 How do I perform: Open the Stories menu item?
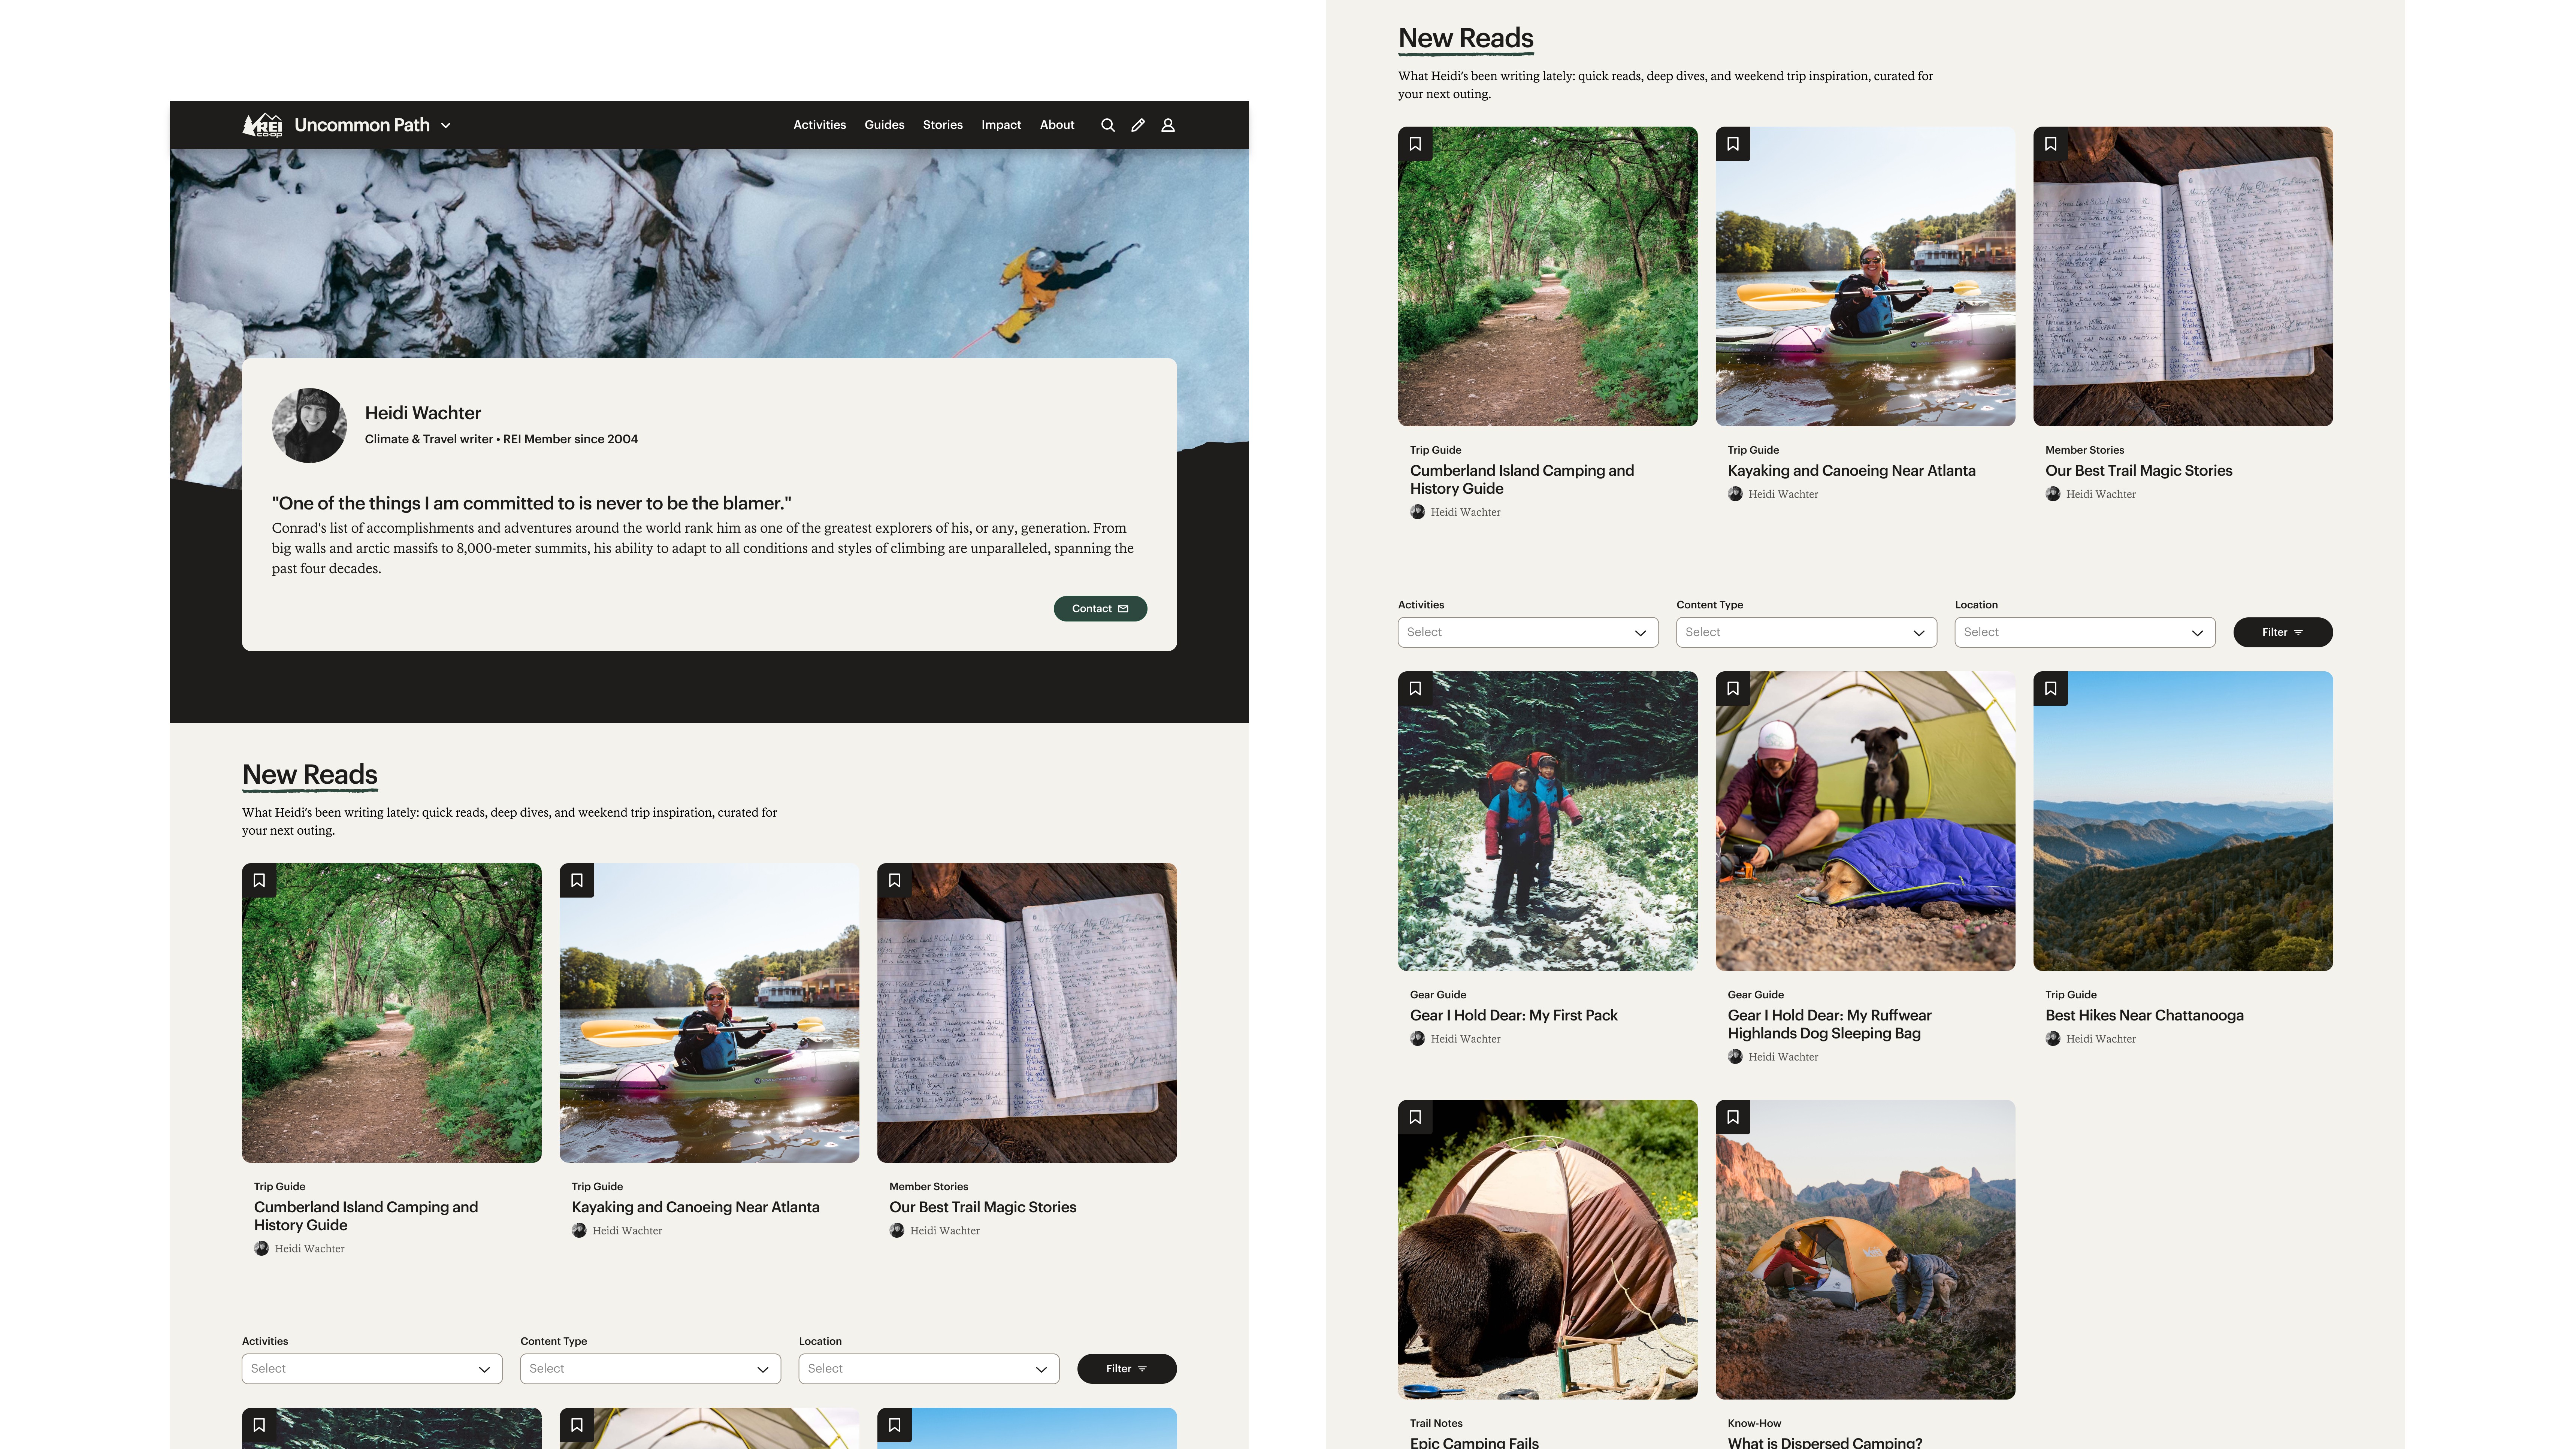[x=942, y=125]
